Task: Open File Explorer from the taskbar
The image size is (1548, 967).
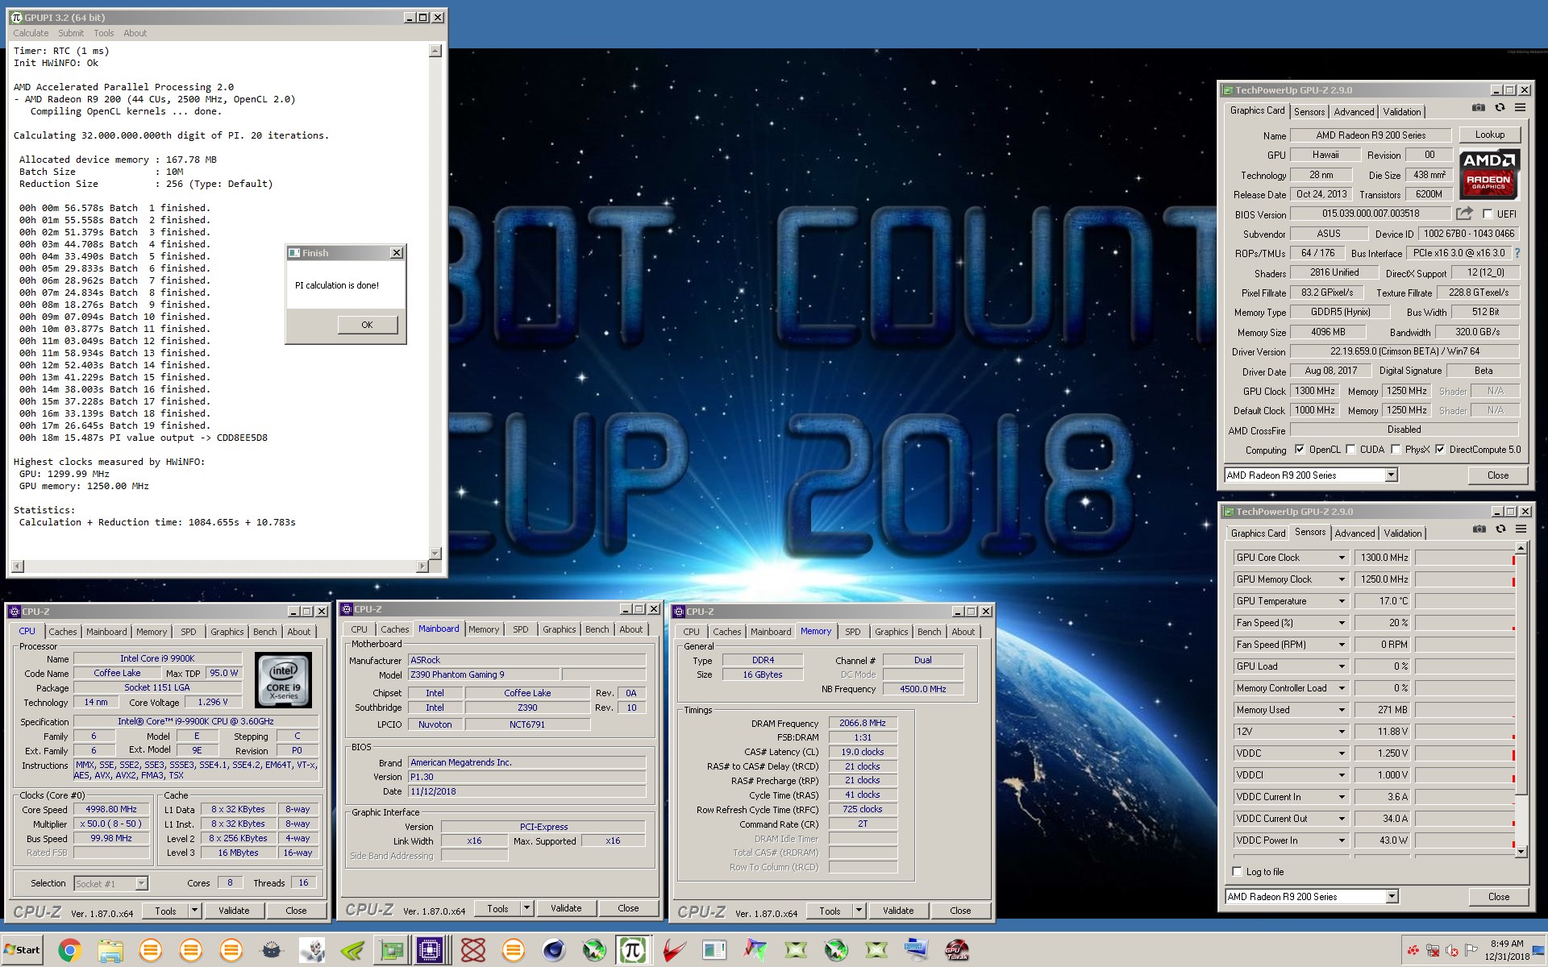Action: click(110, 951)
